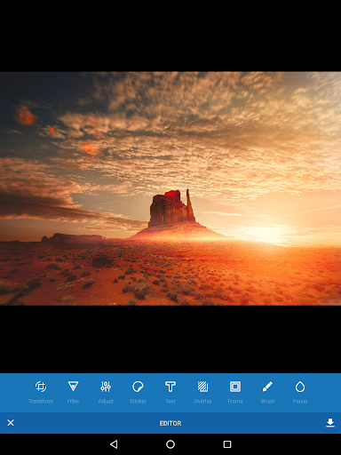
Task: Pick the Brush tool icon
Action: pyautogui.click(x=267, y=387)
